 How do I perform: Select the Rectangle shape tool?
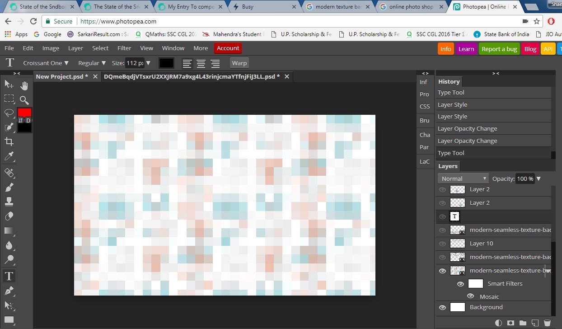pos(9,320)
